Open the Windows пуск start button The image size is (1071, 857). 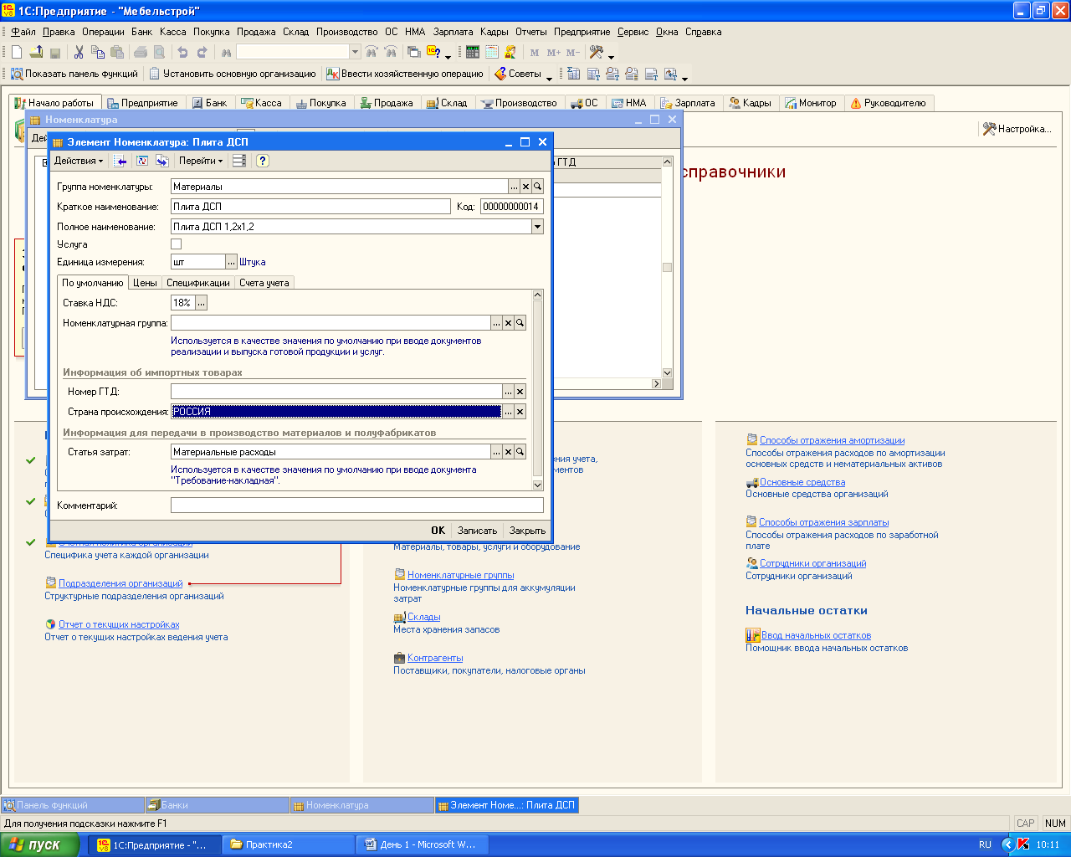pyautogui.click(x=39, y=844)
